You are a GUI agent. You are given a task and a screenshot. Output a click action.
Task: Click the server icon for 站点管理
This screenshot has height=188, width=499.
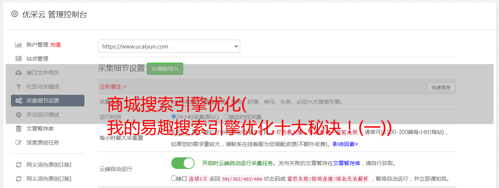18,59
